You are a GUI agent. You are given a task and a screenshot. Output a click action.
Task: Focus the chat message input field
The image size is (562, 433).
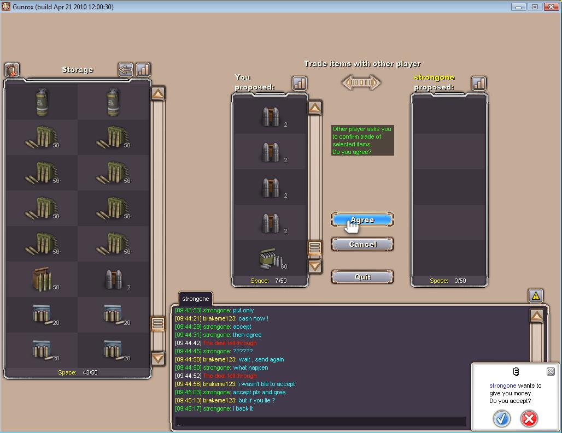321,422
